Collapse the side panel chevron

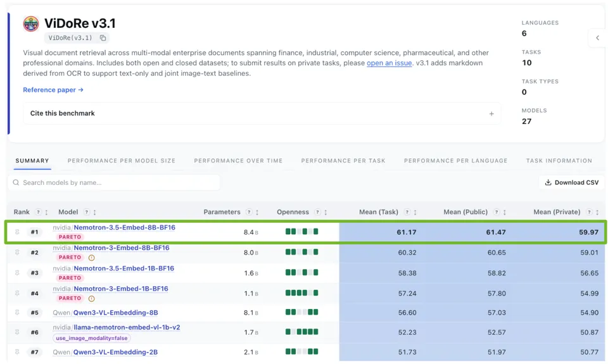tap(597, 38)
